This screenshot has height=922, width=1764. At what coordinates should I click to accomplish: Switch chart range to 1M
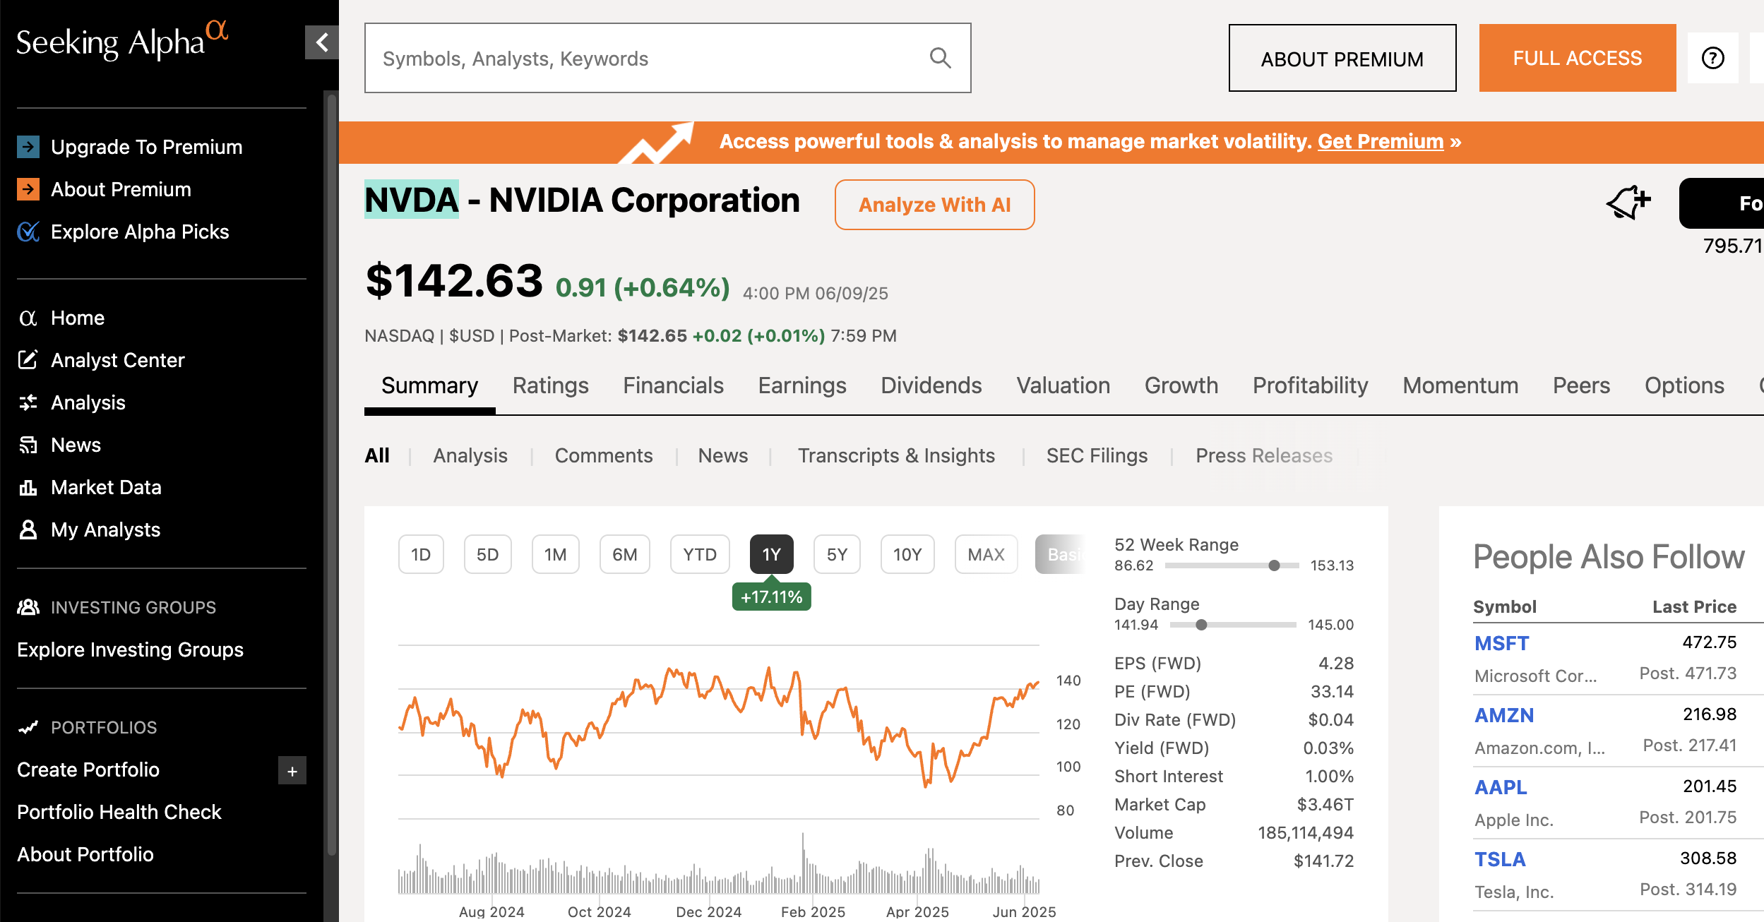click(555, 555)
